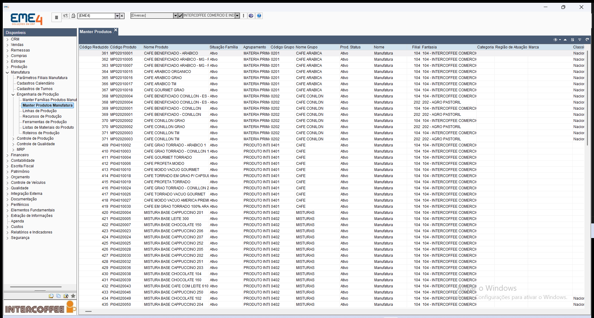This screenshot has width=594, height=318.
Task: Collapse the Manufatura tree node
Action: [x=7, y=73]
